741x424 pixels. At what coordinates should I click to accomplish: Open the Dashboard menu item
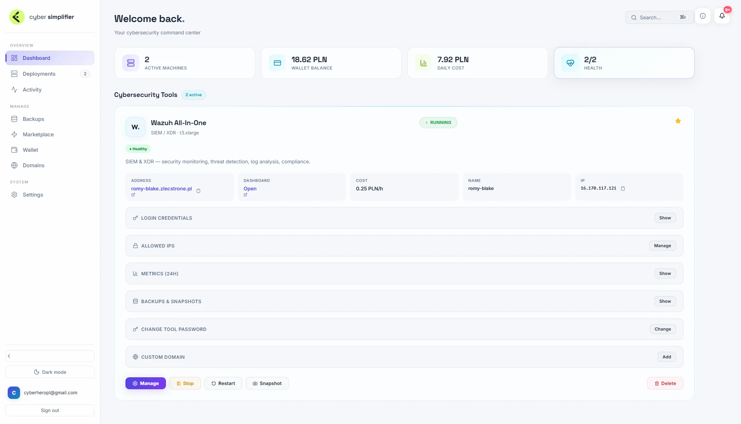tap(50, 58)
